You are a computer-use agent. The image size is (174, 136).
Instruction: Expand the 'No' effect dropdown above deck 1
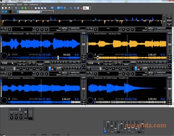click(34, 28)
